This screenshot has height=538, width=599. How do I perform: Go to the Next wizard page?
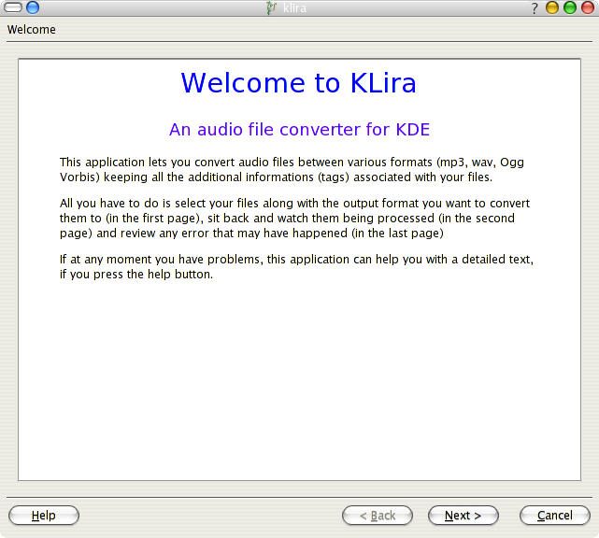[x=463, y=516]
